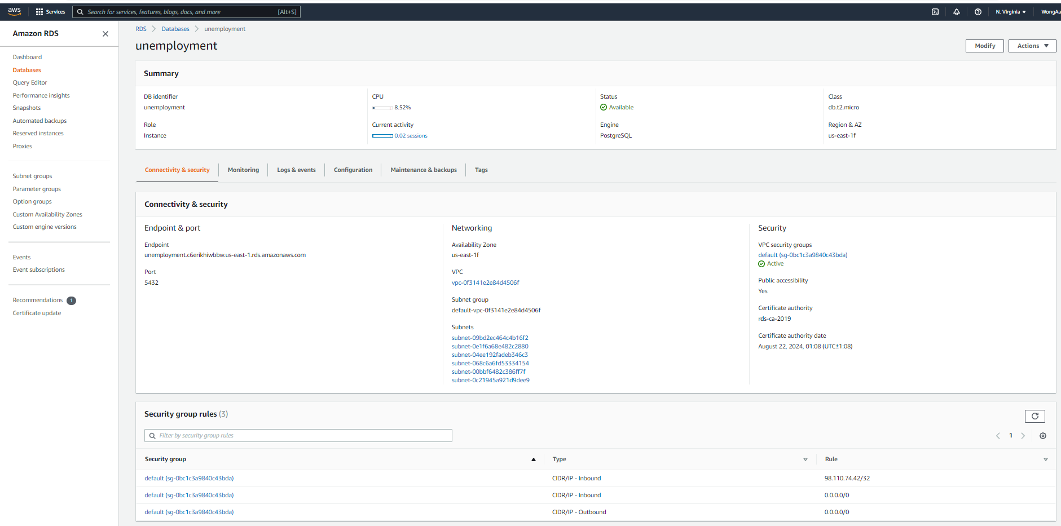Open Event subscriptions in the sidebar
This screenshot has height=526, width=1061.
[x=39, y=269]
